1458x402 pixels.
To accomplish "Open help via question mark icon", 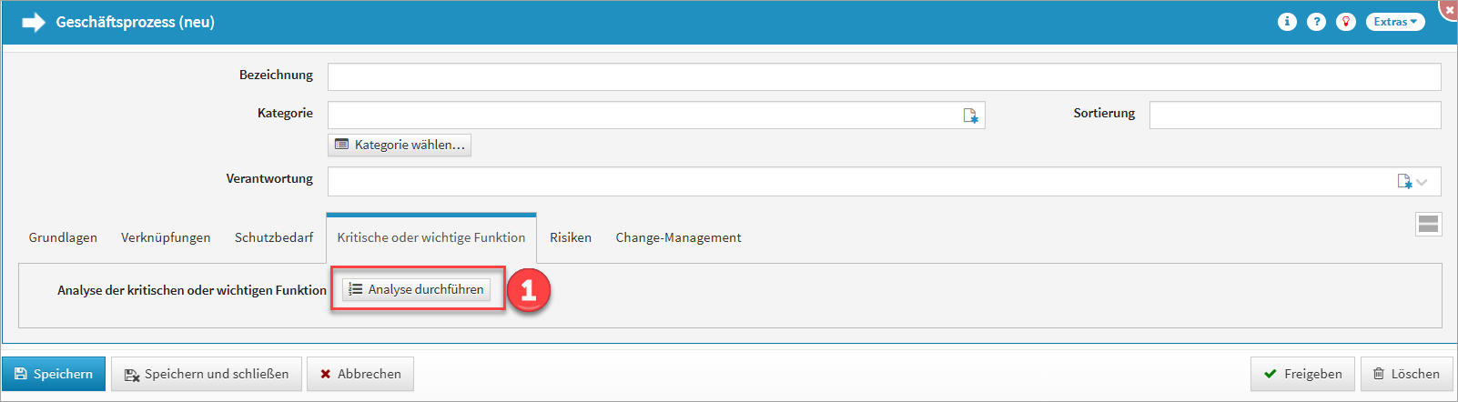I will pyautogui.click(x=1316, y=22).
